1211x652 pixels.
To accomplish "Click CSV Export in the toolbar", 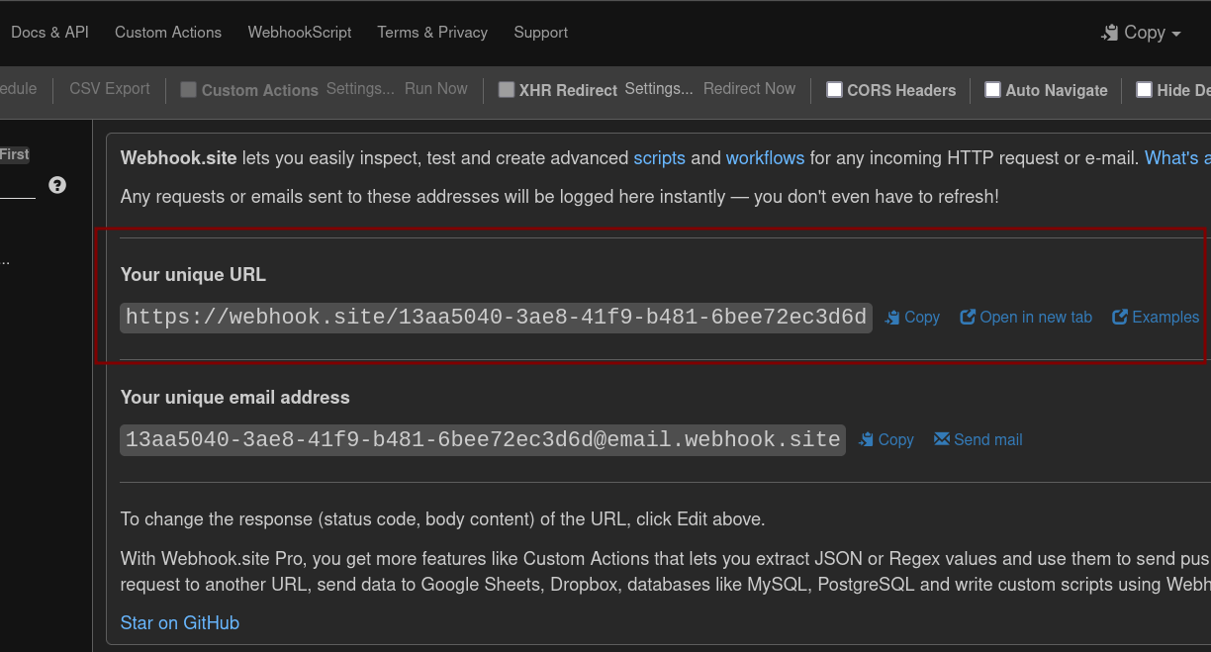I will (x=110, y=89).
